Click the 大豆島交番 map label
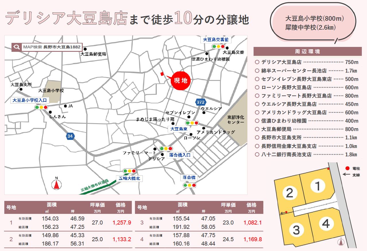367x251 pixels. pos(233,52)
